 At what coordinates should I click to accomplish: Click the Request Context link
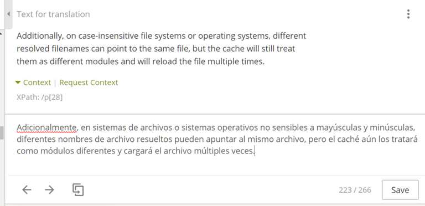[x=89, y=83]
